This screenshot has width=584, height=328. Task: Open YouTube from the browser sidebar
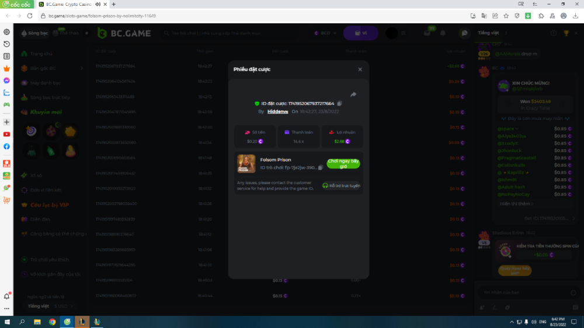point(6,134)
